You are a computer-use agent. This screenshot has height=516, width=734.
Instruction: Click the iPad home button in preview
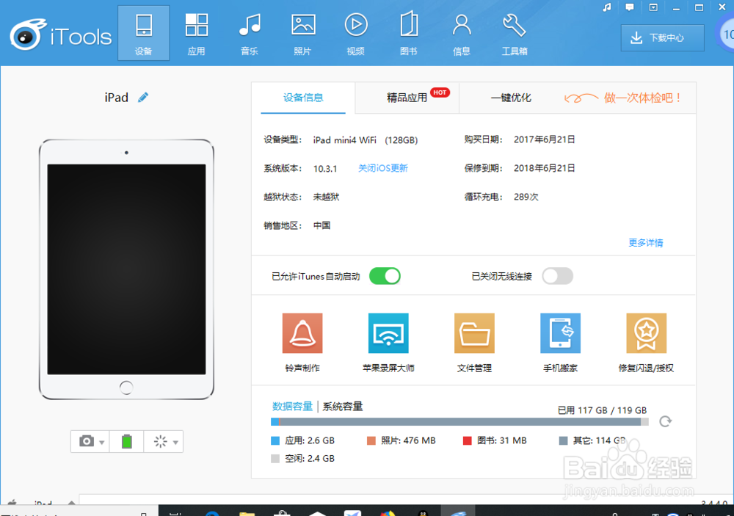click(x=126, y=388)
